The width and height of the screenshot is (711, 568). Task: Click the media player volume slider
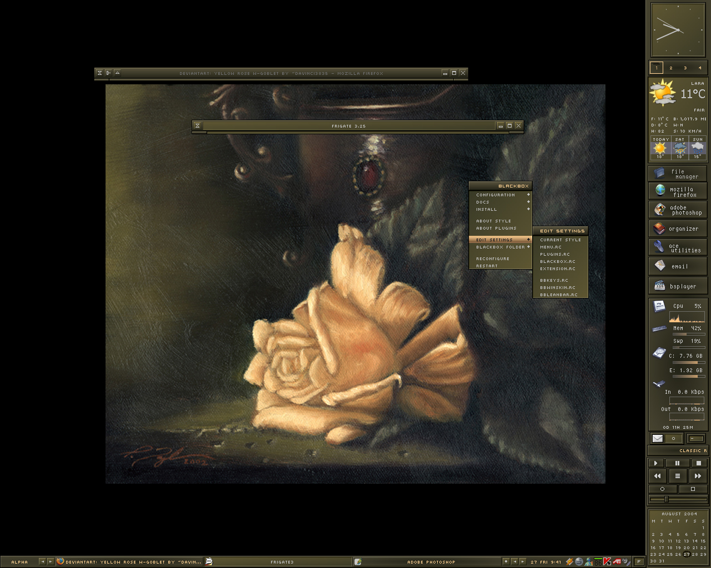point(678,499)
